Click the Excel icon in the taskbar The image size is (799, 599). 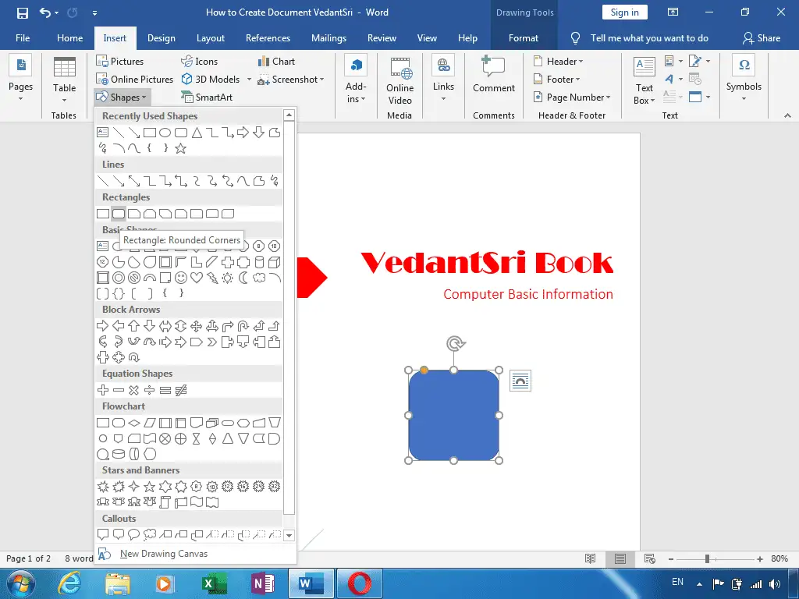214,583
